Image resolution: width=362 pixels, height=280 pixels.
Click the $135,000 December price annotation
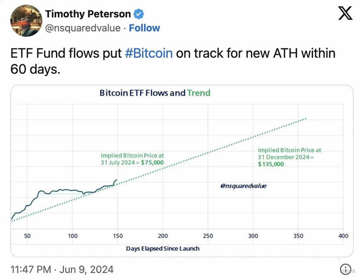(271, 164)
